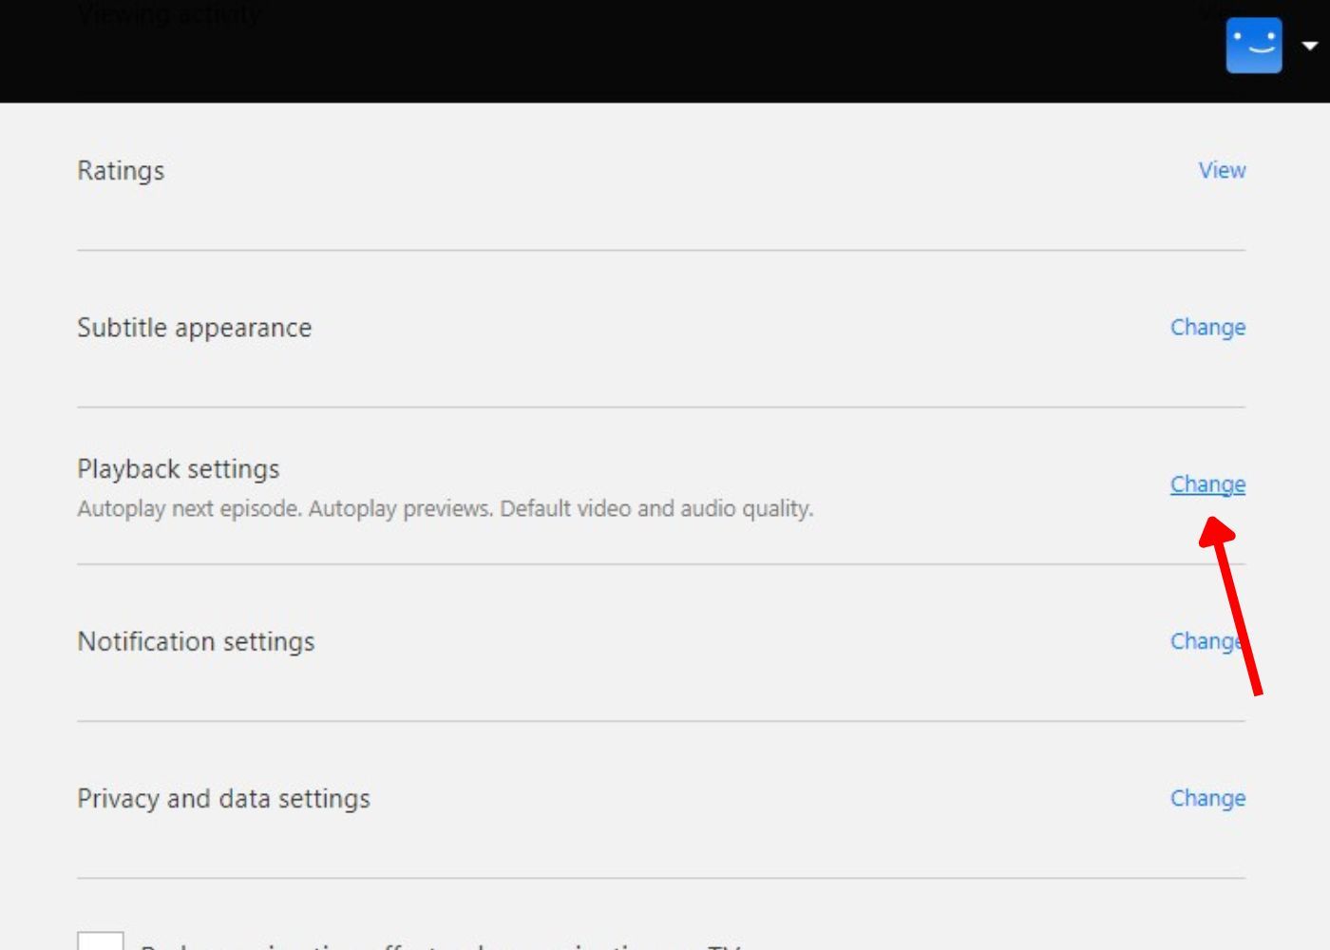Viewport: 1330px width, 950px height.
Task: Enable the reduce animation effects checkbox
Action: click(101, 944)
